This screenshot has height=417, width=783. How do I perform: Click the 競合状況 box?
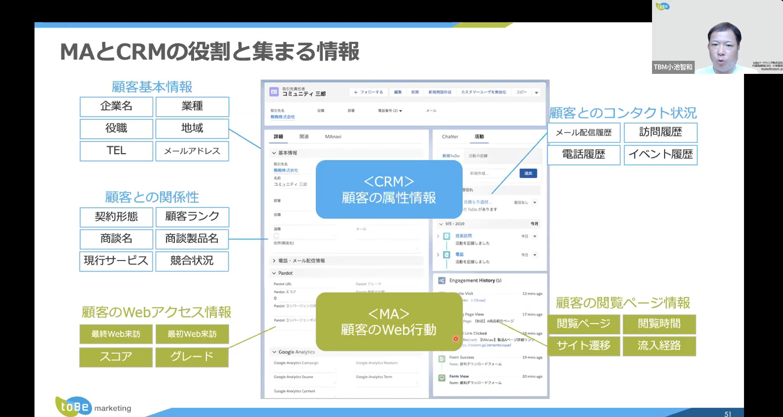192,261
